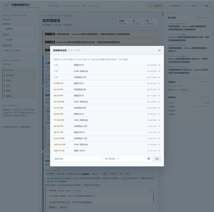Viewport: 214px width, 212px height.
Task: Click the CI logo in the header
Action: coord(6,6)
